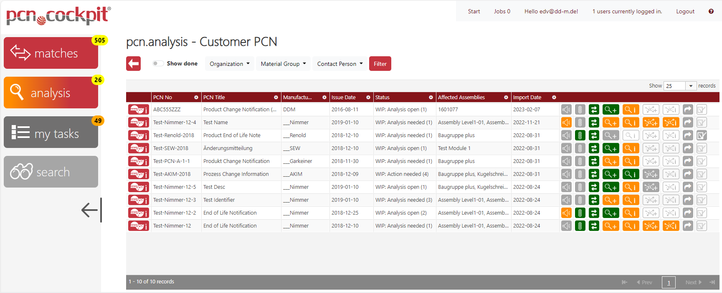
Task: Select manufacturer cell 'DDM'
Action: (x=289, y=110)
